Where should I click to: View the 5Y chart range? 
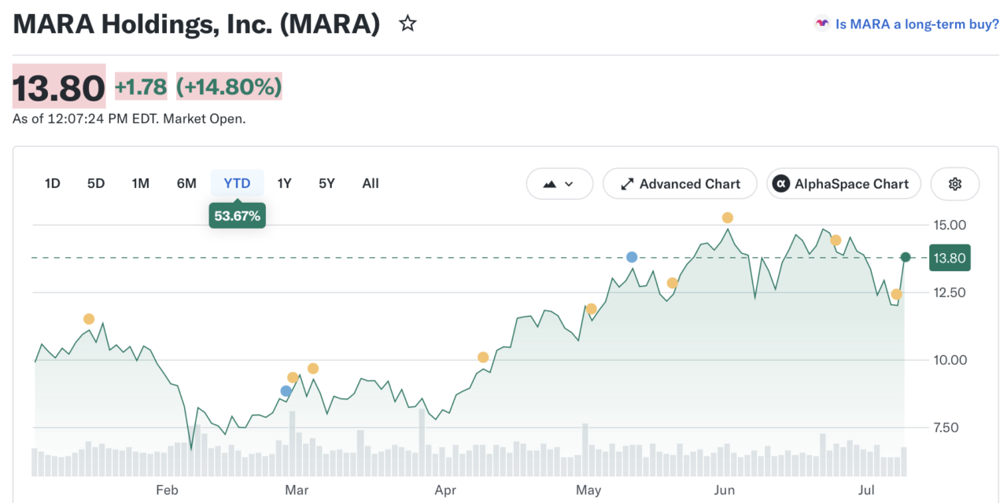pos(326,183)
